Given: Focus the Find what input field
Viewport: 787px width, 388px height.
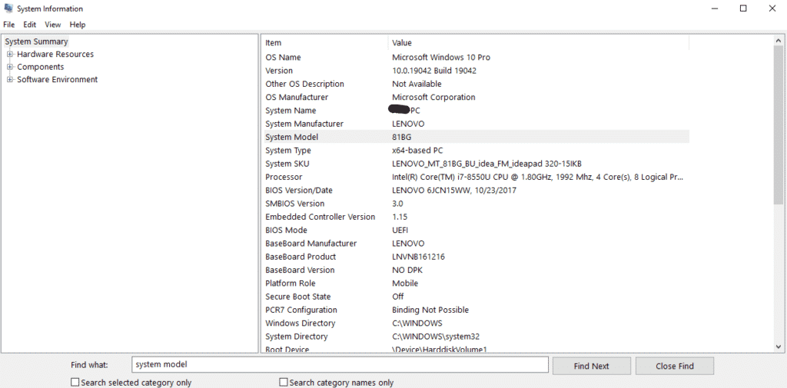Looking at the screenshot, I should [339, 365].
